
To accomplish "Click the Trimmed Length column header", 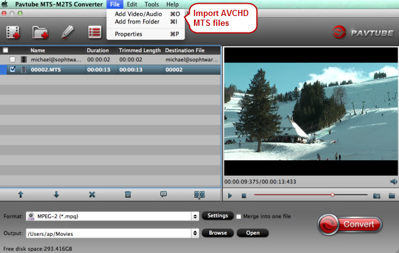I will click(140, 50).
